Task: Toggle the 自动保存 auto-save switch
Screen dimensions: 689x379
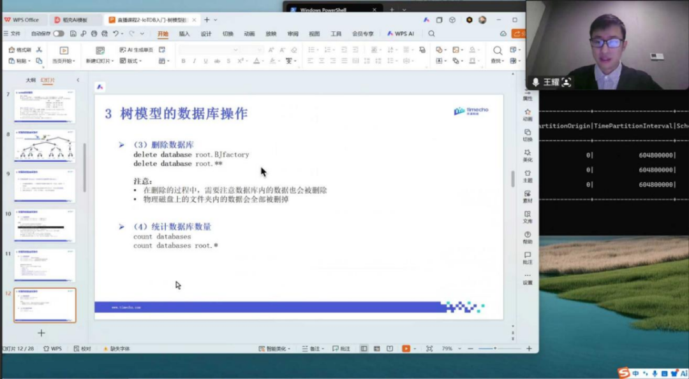Action: [x=59, y=34]
